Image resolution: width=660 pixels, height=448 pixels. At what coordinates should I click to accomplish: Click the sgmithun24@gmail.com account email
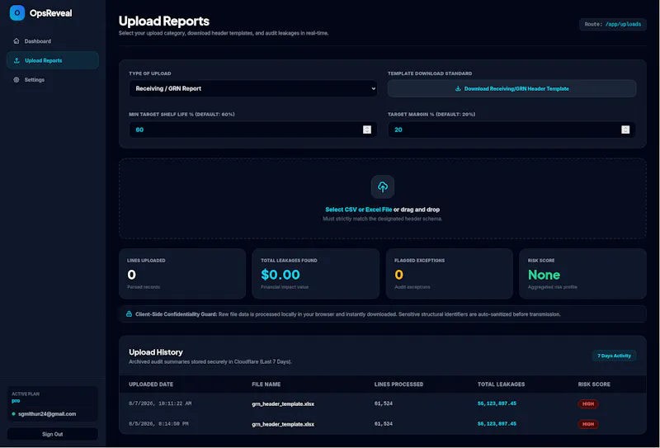click(47, 414)
